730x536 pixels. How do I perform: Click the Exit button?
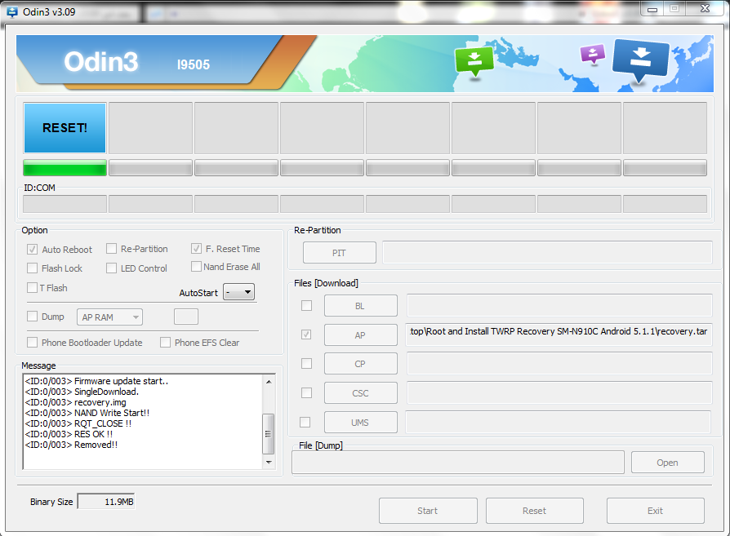pyautogui.click(x=655, y=511)
